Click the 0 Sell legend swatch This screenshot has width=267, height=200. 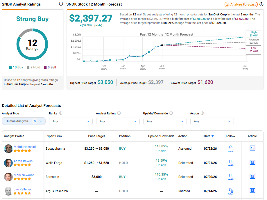pyautogui.click(x=45, y=68)
